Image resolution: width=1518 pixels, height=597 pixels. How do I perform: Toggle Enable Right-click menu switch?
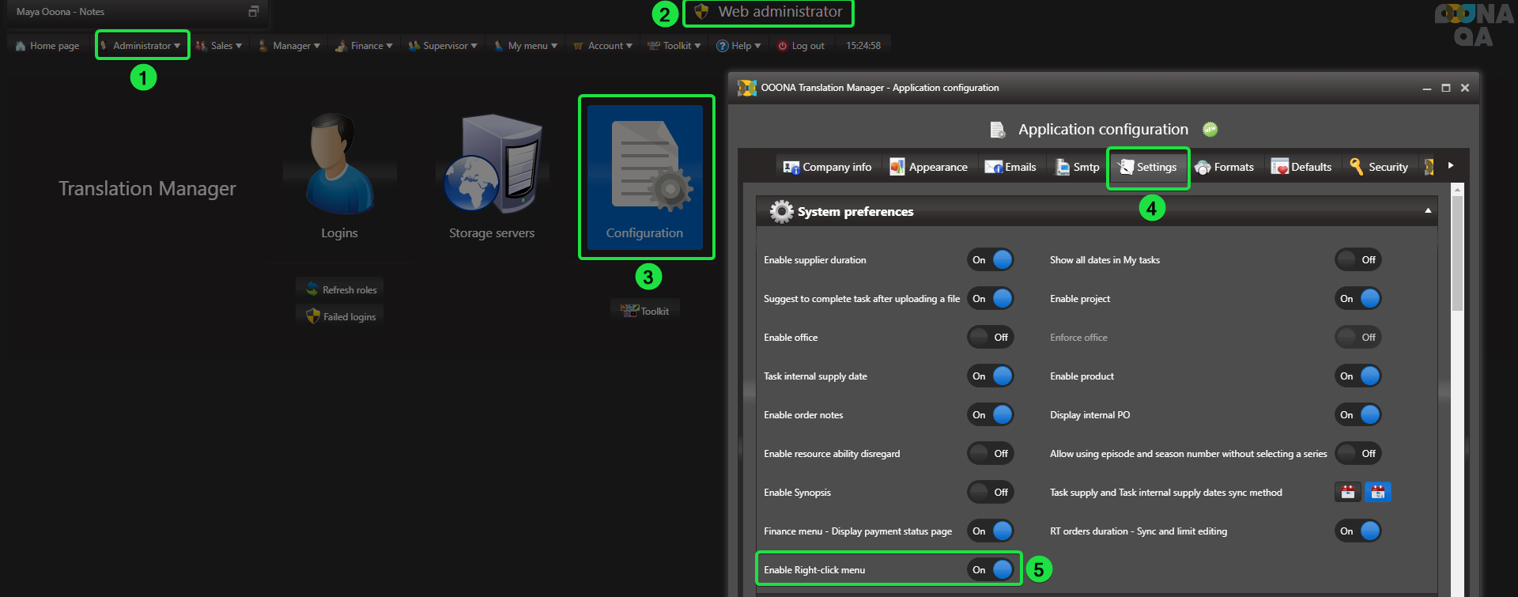pos(991,569)
